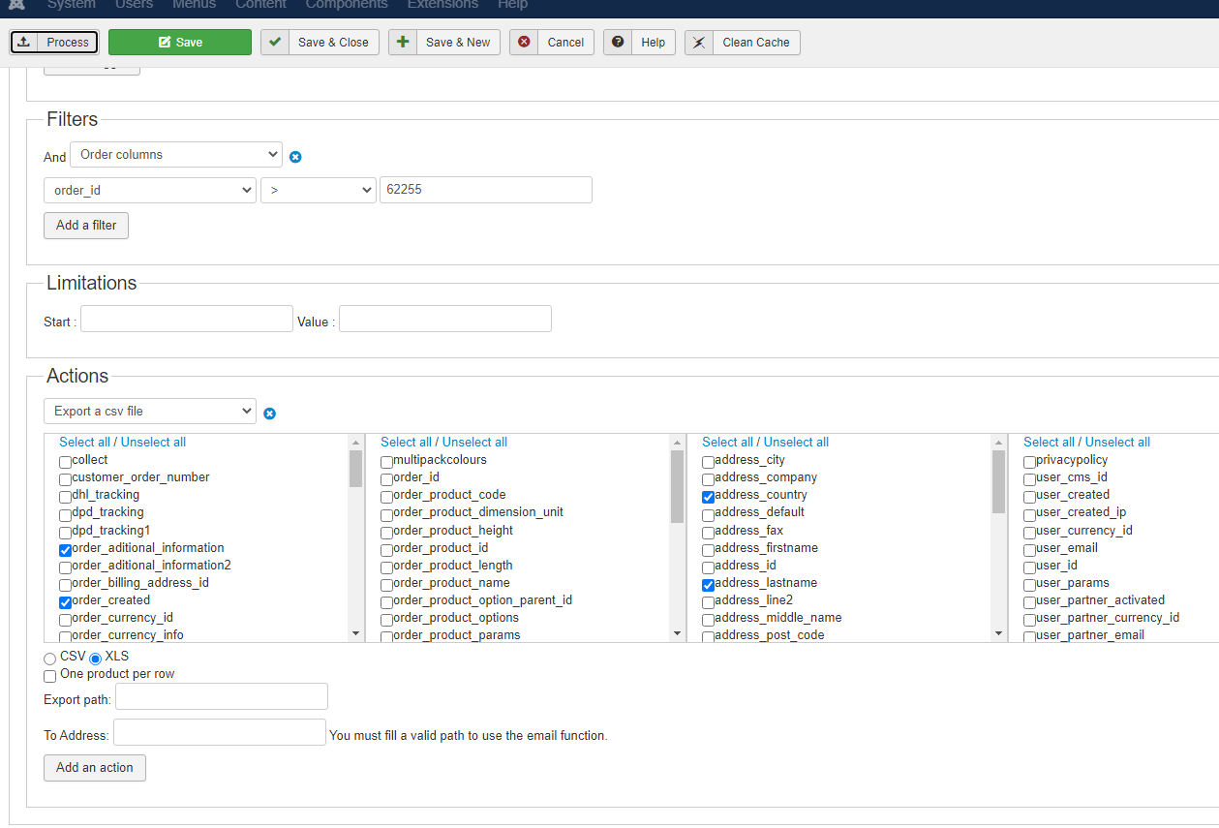
Task: Click Unselect all in first column list
Action: [153, 442]
